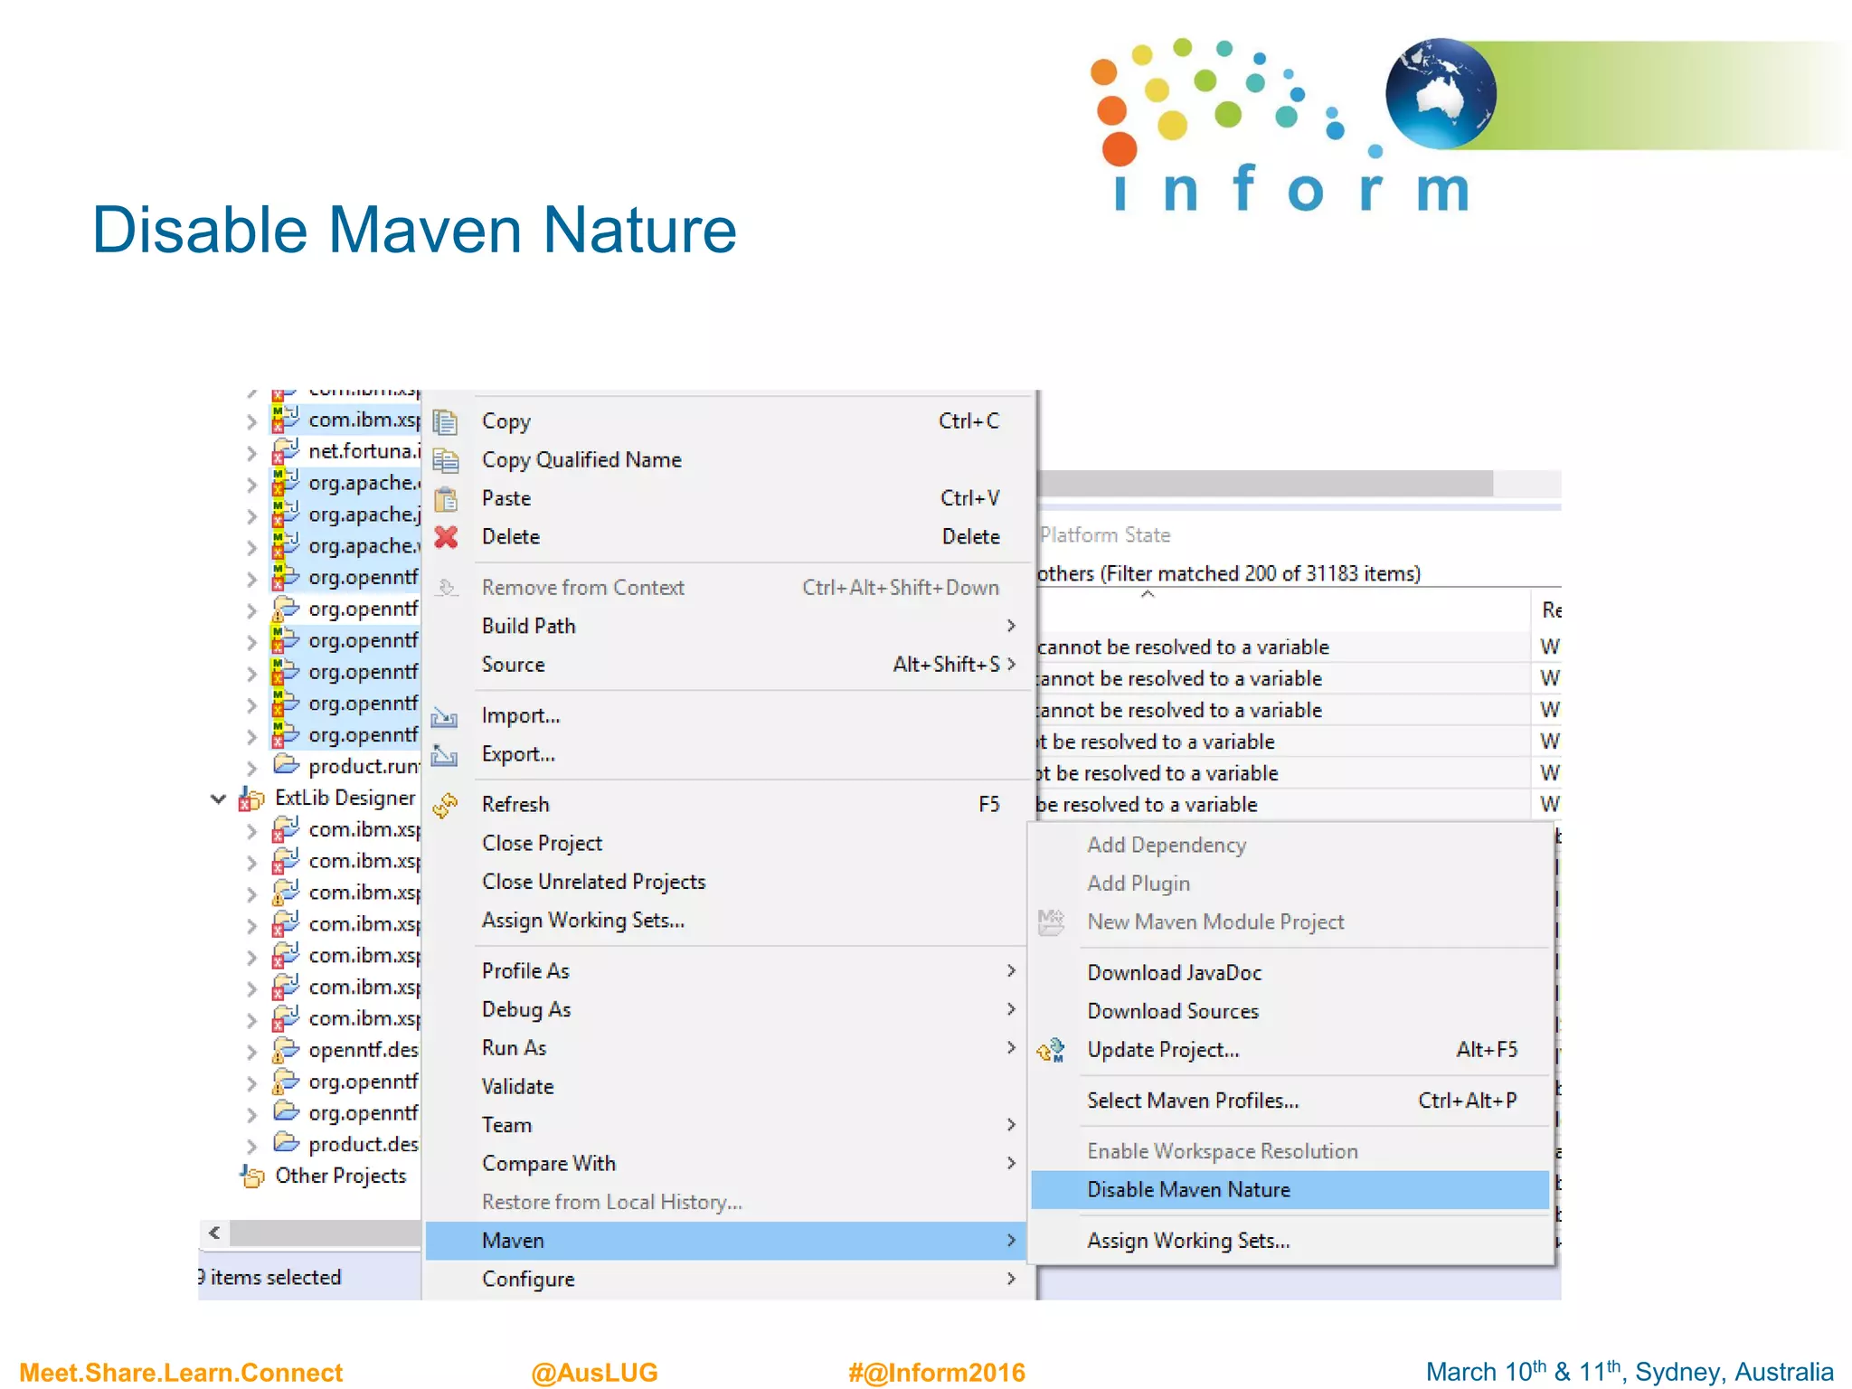The width and height of the screenshot is (1852, 1389).
Task: Select Other Projects in the tree
Action: (x=340, y=1176)
